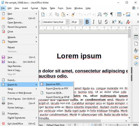
Task: Choose Export Directly as EPUB
Action: pos(56,97)
